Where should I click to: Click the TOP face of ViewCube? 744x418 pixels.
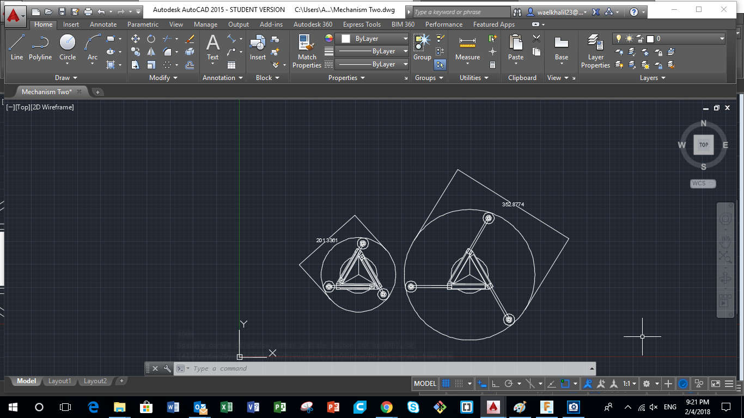click(x=703, y=145)
